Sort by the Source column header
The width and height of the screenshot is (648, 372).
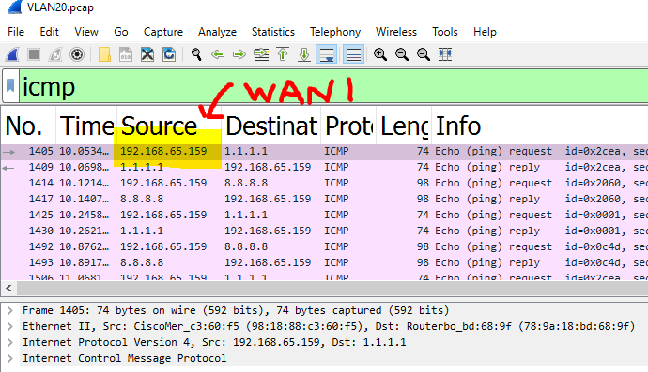pyautogui.click(x=169, y=126)
